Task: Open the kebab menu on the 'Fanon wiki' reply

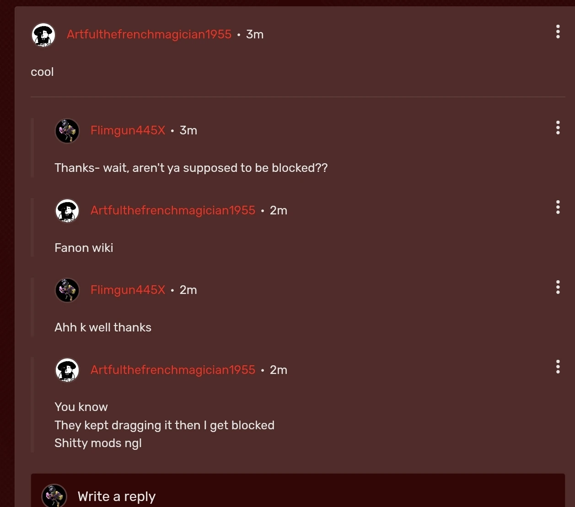Action: [558, 207]
